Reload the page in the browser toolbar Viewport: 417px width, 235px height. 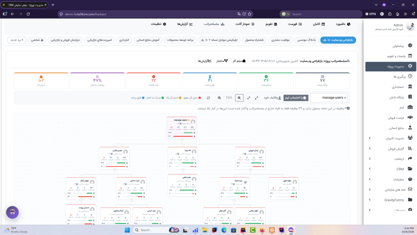(28, 14)
